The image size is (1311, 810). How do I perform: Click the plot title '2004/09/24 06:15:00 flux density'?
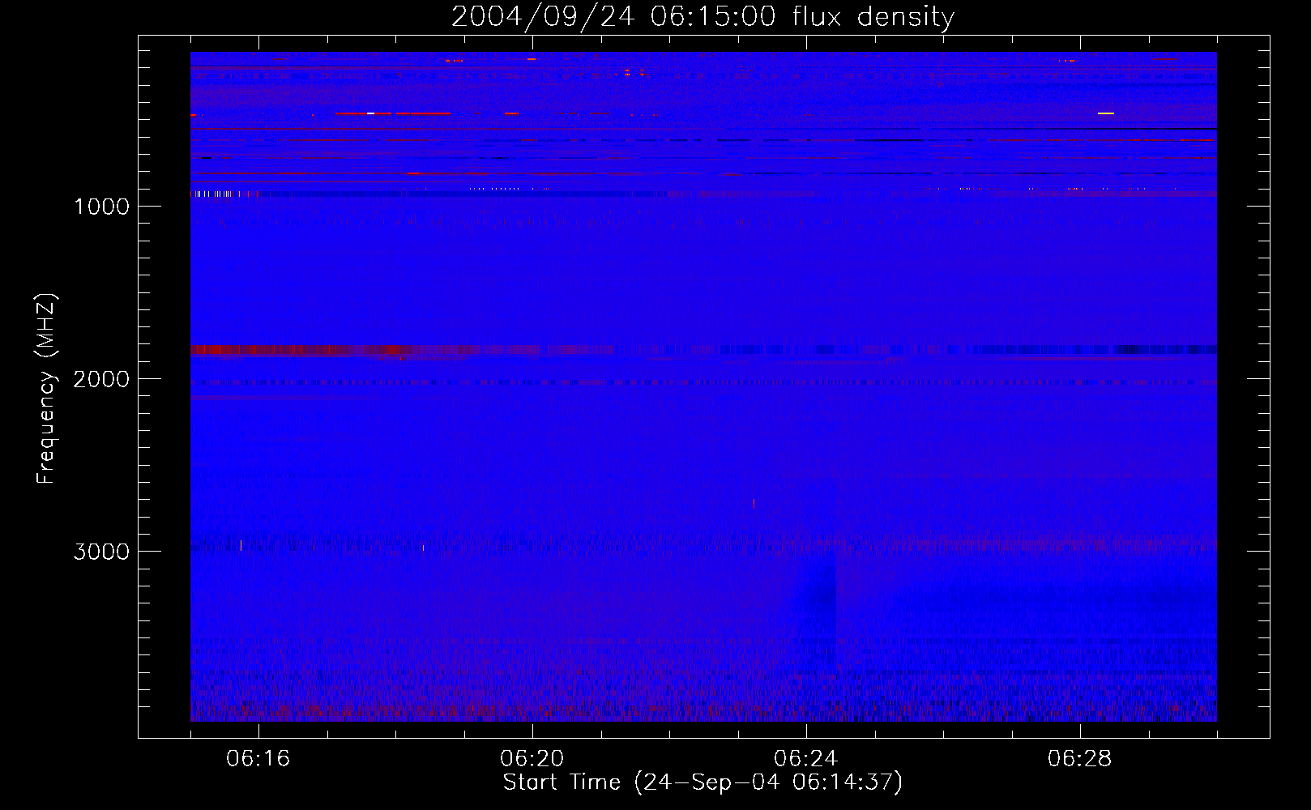click(702, 16)
